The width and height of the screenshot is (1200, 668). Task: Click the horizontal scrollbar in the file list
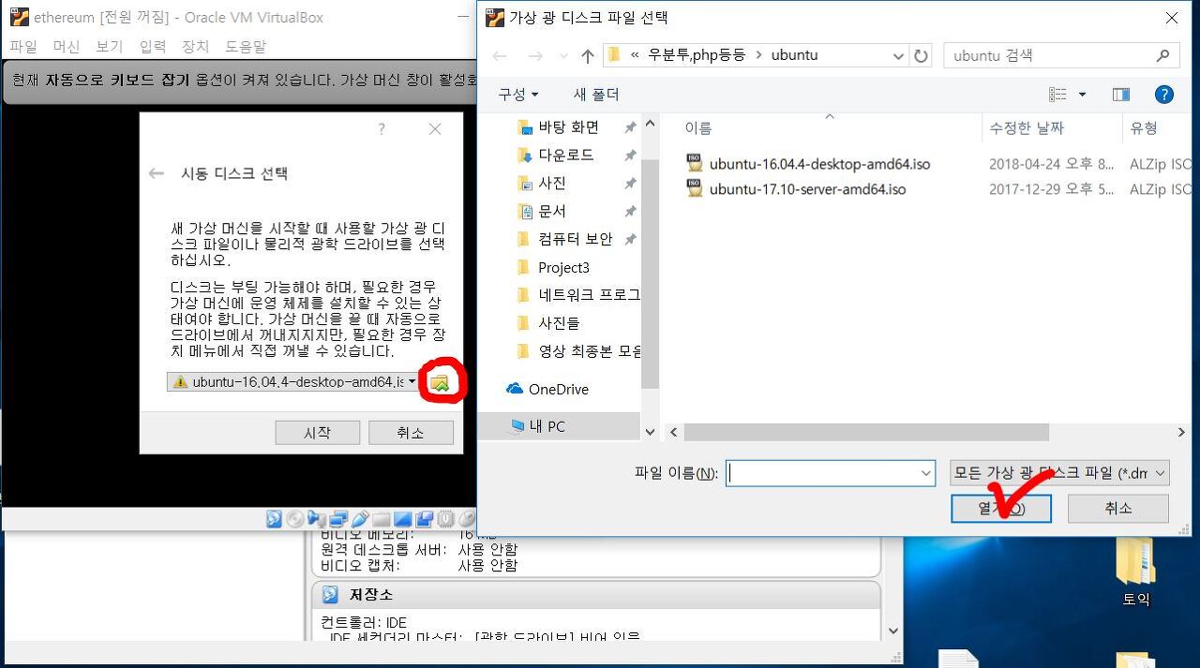pos(866,433)
